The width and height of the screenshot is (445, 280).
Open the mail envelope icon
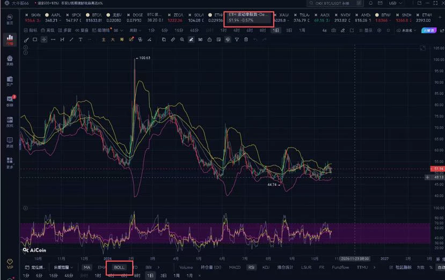click(380, 3)
